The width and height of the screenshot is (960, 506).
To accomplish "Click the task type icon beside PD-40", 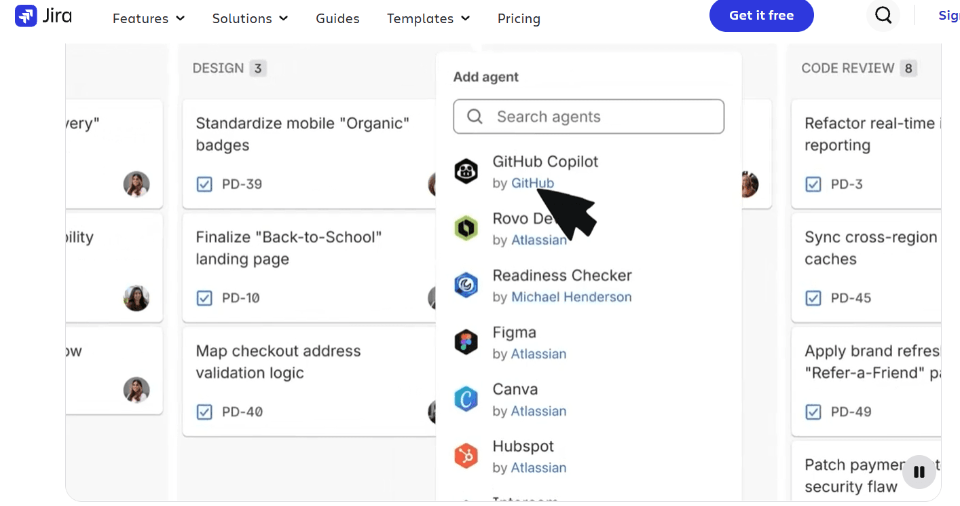I will pyautogui.click(x=204, y=412).
